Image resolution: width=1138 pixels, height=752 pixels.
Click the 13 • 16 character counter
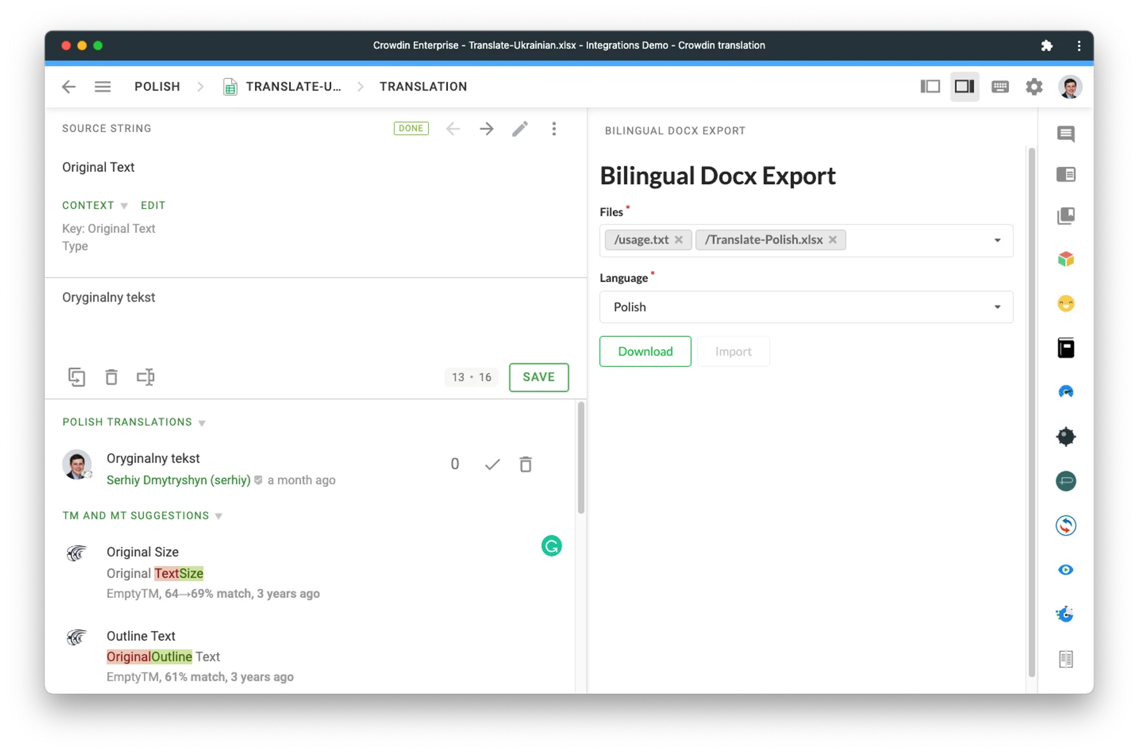pyautogui.click(x=471, y=377)
